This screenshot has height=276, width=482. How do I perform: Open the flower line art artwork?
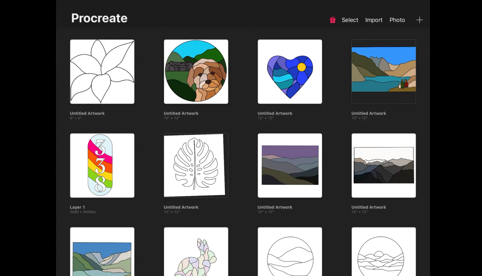(x=102, y=72)
